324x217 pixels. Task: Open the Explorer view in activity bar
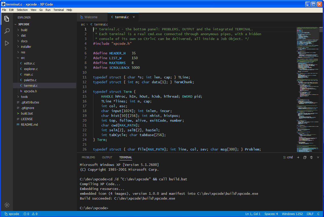[x=7, y=19]
